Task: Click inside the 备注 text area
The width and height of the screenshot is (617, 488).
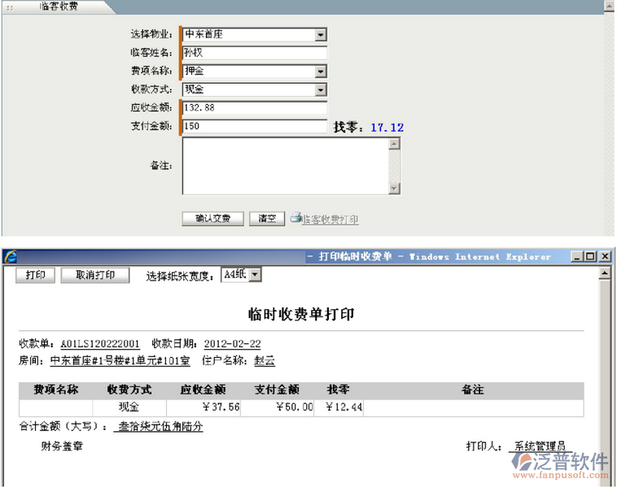Action: pyautogui.click(x=284, y=166)
